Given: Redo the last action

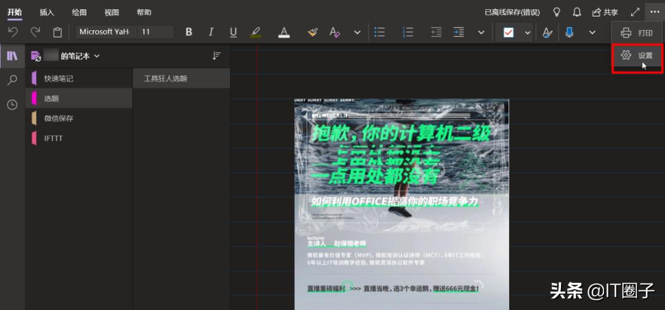Looking at the screenshot, I should (35, 32).
